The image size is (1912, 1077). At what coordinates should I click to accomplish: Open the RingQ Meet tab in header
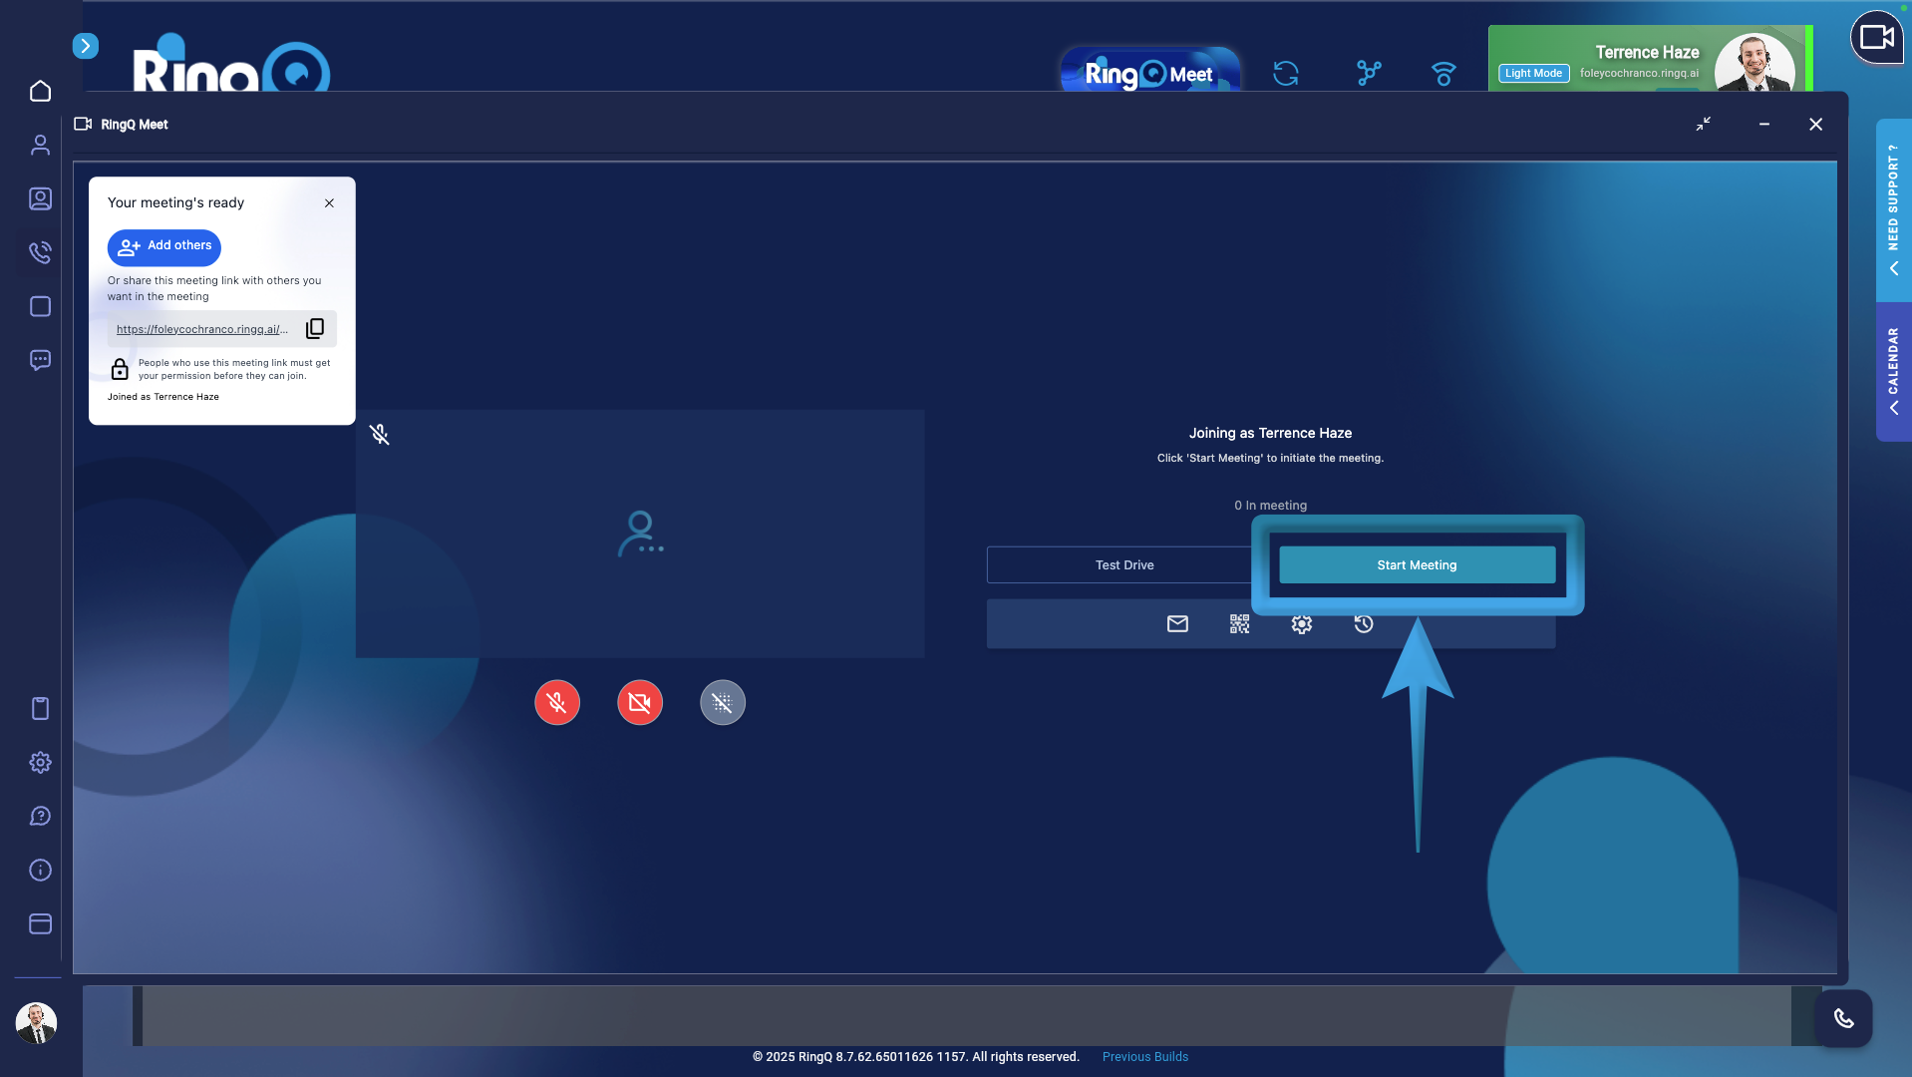[x=1149, y=73]
